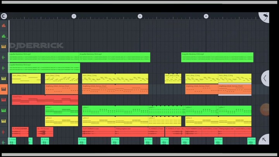
Task: Select the green step sequencer track icon
Action: coord(4,36)
